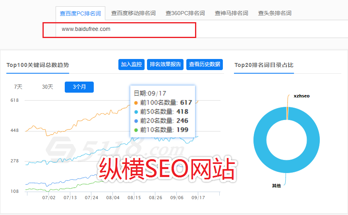Go to the 查神马排名词 tab
Viewport: 348px width, 215px height.
tap(231, 13)
